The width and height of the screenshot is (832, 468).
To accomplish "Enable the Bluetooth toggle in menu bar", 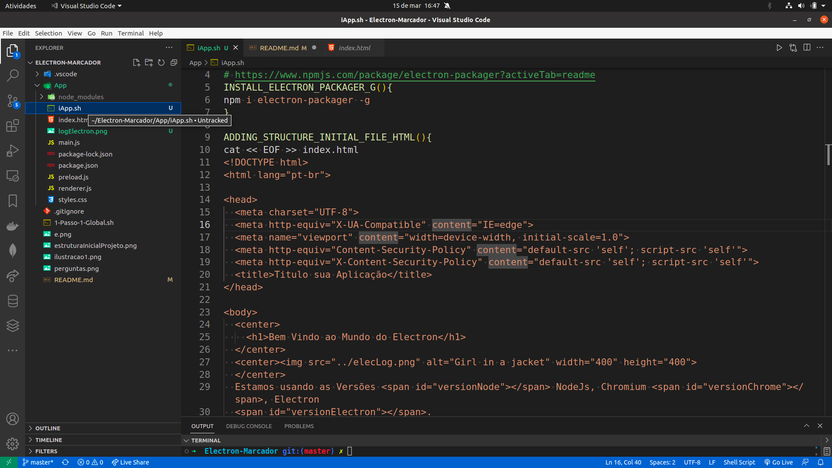I will 769,5.
